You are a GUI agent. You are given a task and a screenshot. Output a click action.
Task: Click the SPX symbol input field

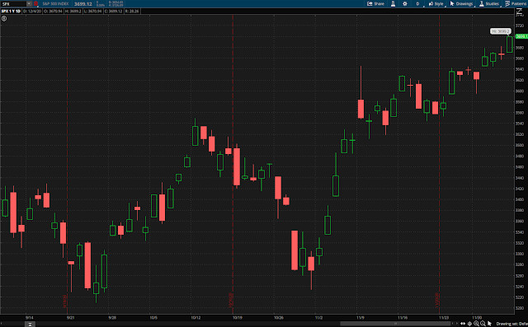[13, 3]
